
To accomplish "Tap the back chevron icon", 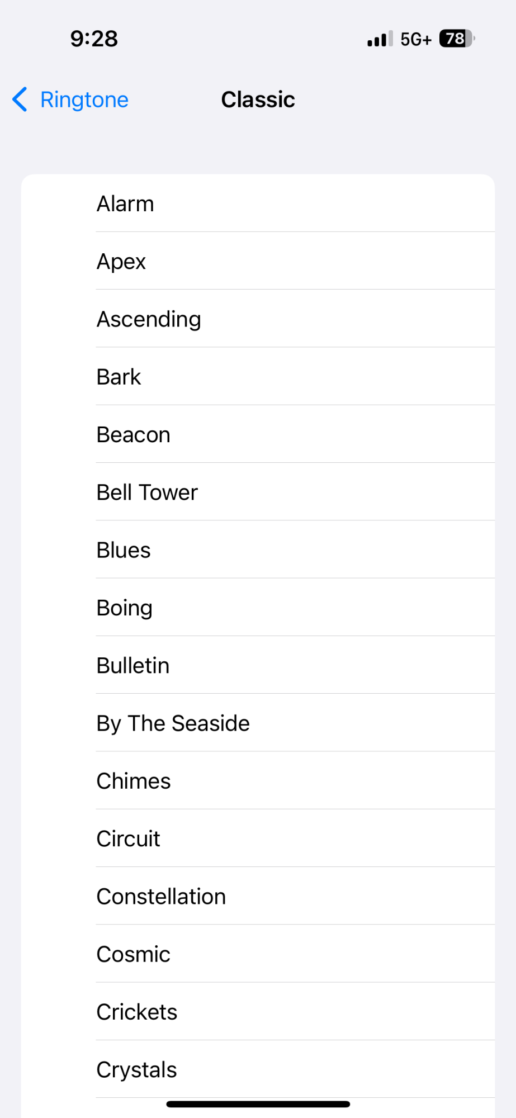I will (20, 100).
